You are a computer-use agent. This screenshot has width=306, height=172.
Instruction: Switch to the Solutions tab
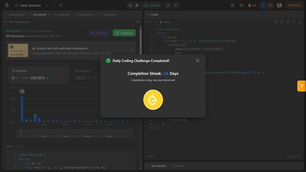tap(107, 15)
